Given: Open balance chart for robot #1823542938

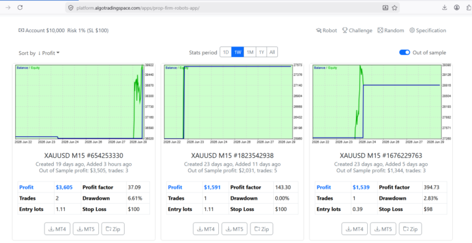Looking at the screenshot, I should pos(232,103).
